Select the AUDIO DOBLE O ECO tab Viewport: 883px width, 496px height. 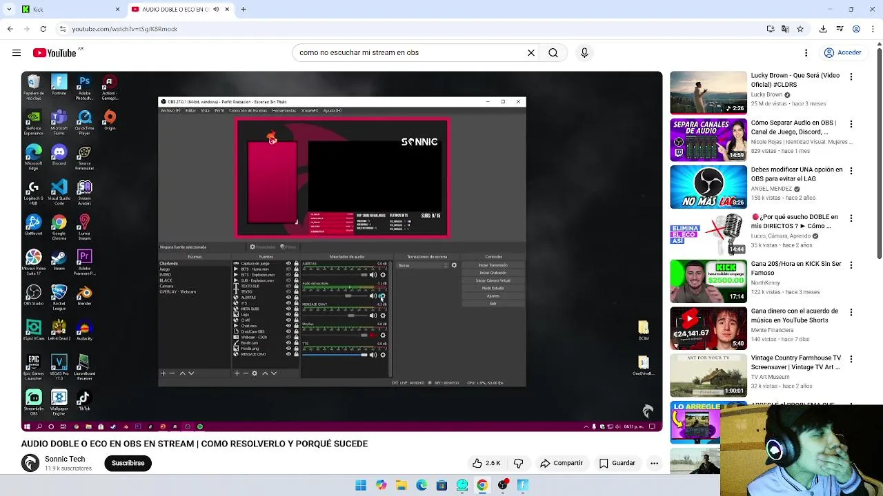(179, 10)
